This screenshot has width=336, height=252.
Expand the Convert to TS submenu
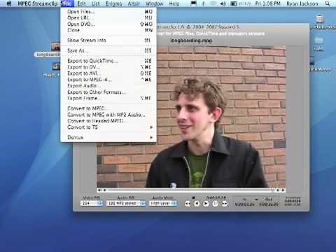coord(108,127)
